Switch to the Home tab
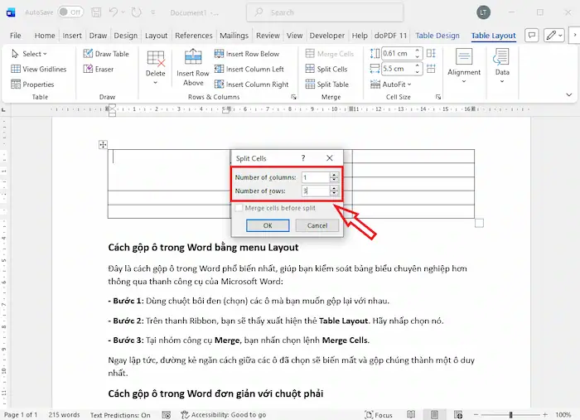The height and width of the screenshot is (420, 580). [45, 36]
